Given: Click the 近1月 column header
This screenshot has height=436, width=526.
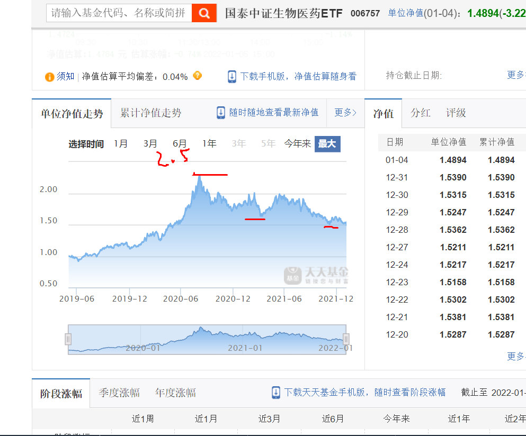Looking at the screenshot, I should (206, 419).
